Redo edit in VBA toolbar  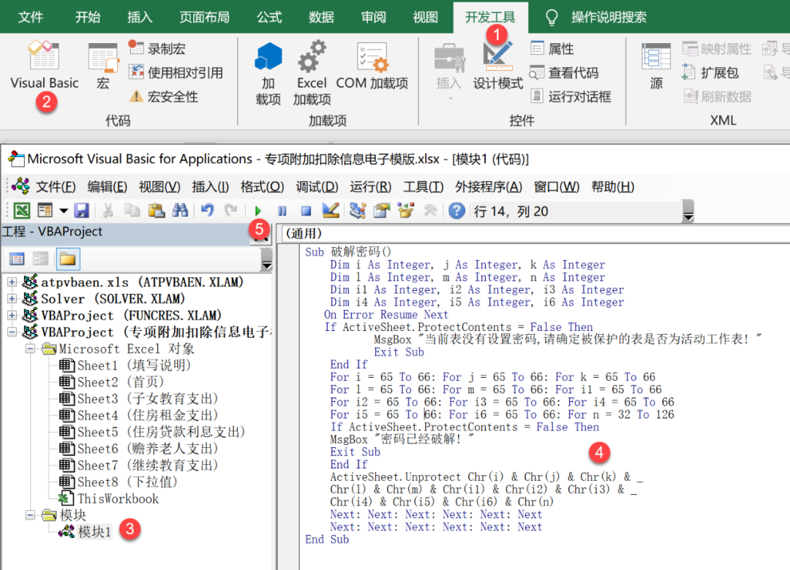pos(230,210)
